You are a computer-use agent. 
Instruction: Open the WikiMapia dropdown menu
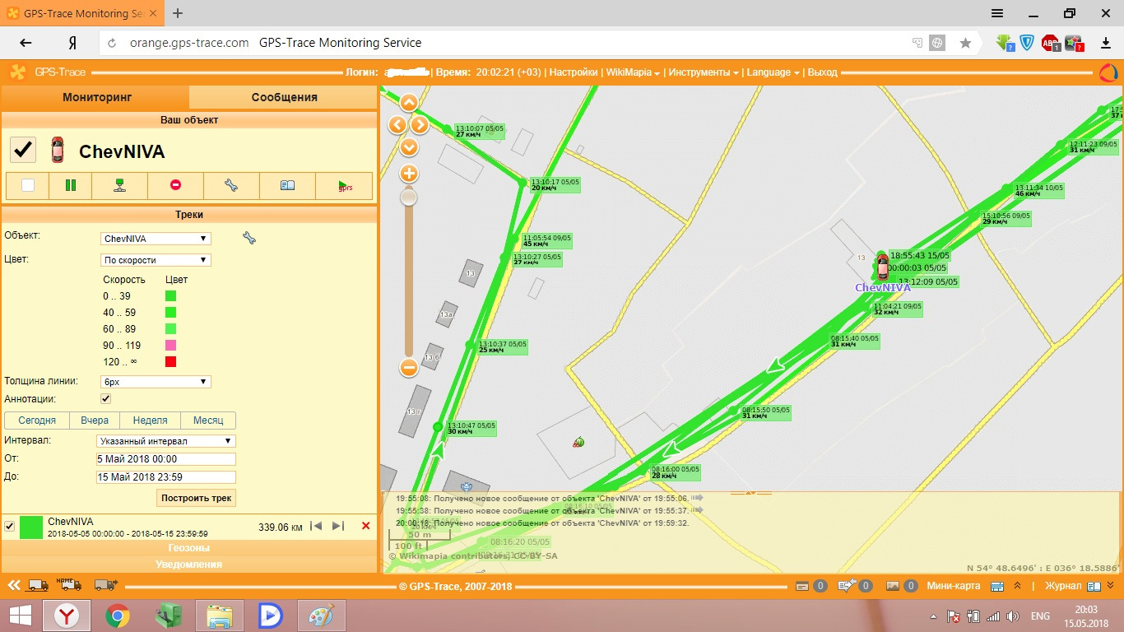pos(634,72)
